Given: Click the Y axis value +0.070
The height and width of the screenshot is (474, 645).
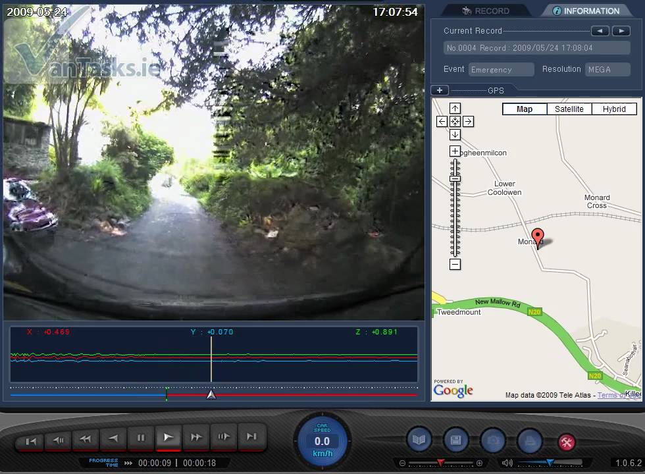Looking at the screenshot, I should (220, 332).
